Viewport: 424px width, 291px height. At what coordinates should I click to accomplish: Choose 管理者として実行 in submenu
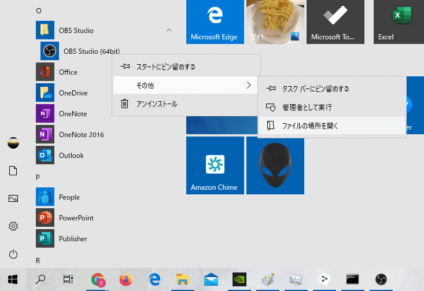(332, 107)
